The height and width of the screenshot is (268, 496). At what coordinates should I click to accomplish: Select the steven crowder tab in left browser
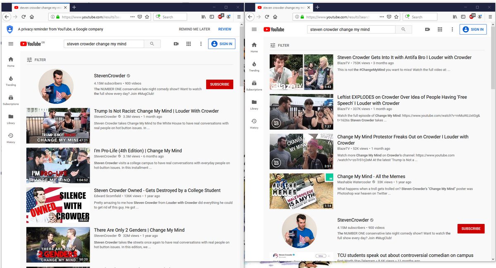click(41, 7)
